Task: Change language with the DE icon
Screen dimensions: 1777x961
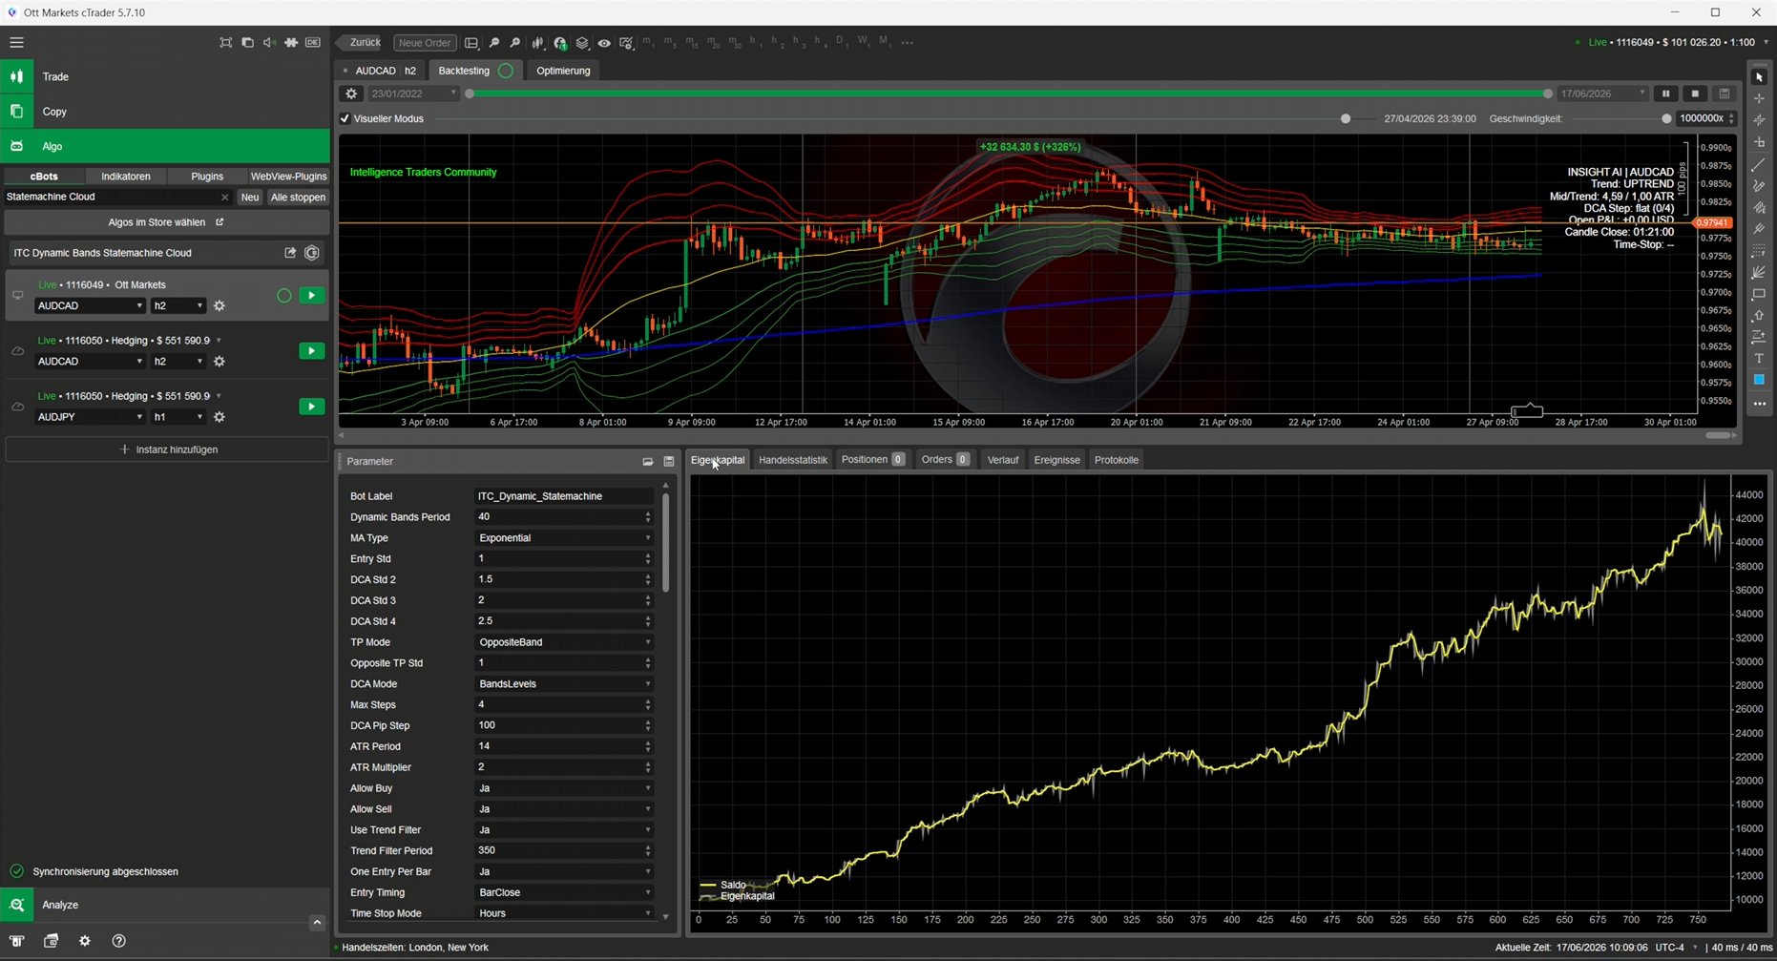Action: tap(313, 42)
